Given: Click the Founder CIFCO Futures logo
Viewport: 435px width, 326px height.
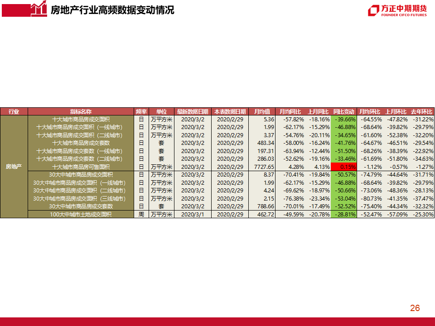Looking at the screenshot, I should 397,10.
